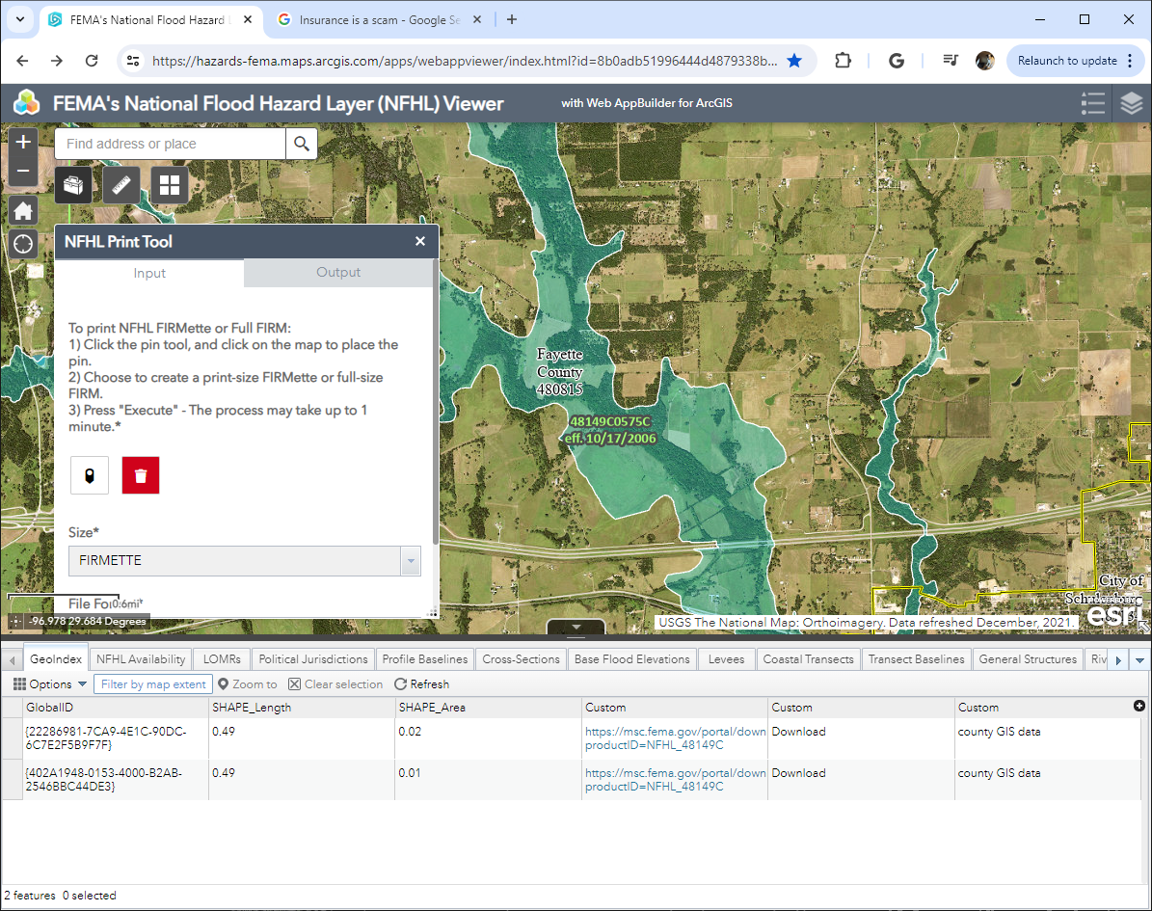Open the Layer List stack icon
The image size is (1152, 911).
[x=1132, y=103]
